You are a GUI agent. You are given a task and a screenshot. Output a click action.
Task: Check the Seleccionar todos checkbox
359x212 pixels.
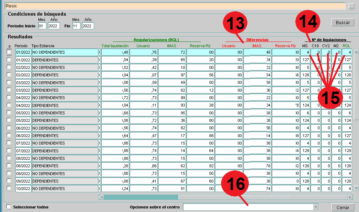[x=9, y=207]
